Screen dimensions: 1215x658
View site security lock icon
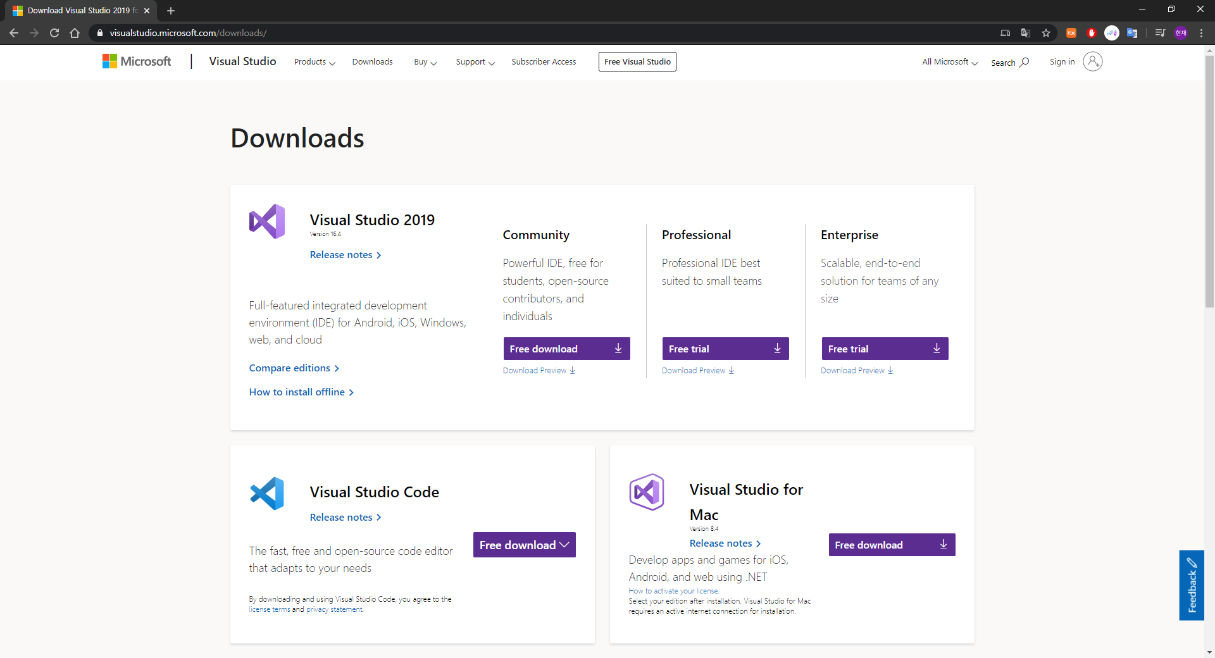100,33
